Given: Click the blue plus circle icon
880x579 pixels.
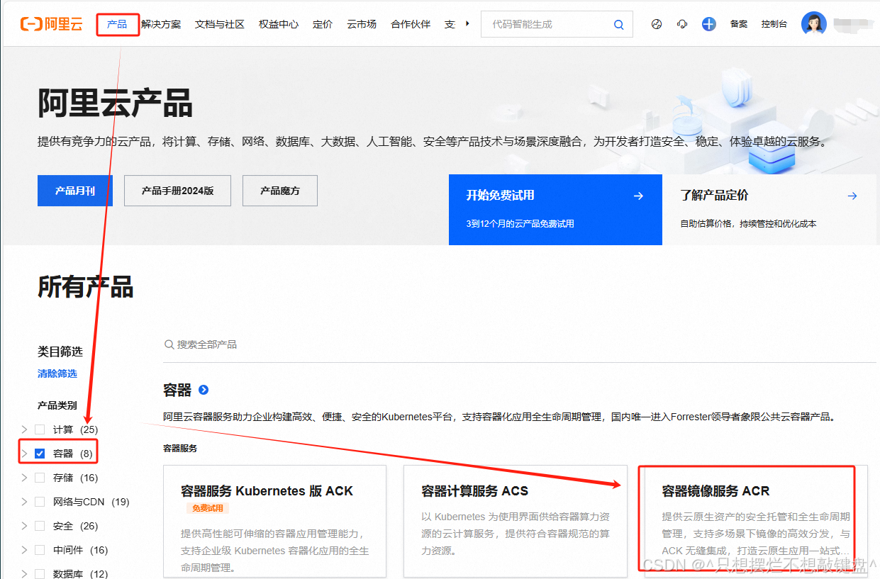Looking at the screenshot, I should click(709, 24).
